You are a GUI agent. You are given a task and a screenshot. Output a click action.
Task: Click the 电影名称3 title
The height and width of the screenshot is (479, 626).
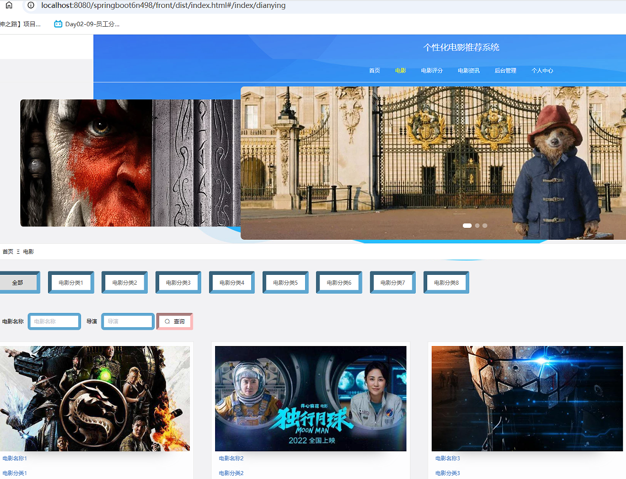coord(448,458)
